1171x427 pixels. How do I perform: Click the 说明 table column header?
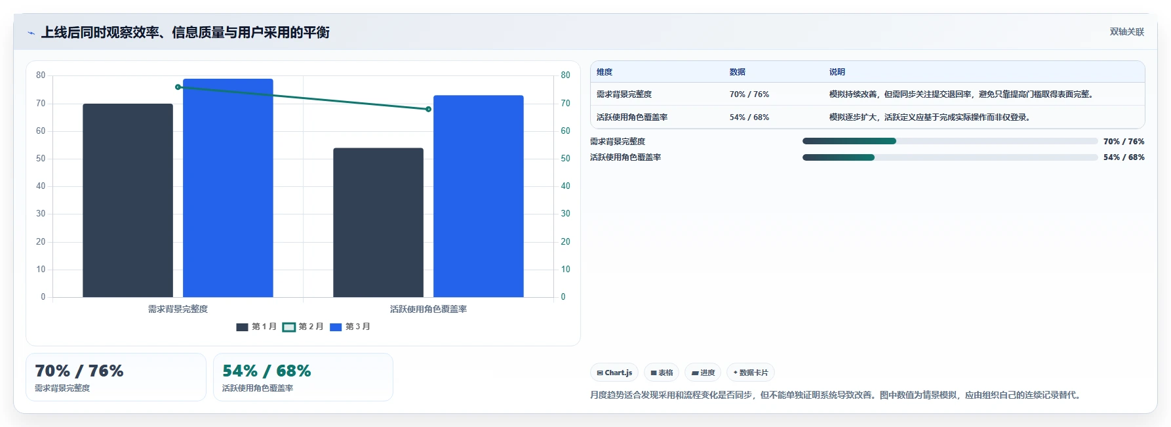pos(837,72)
